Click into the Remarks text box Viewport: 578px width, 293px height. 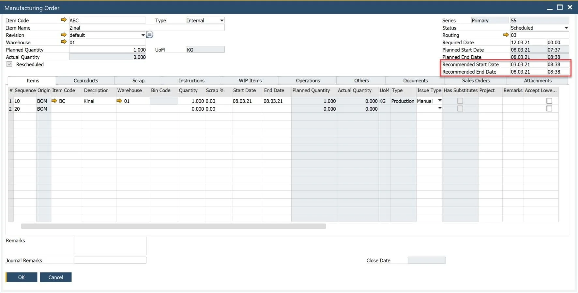click(x=110, y=246)
